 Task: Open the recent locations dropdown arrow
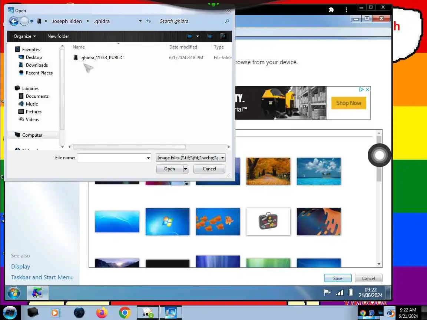32,21
